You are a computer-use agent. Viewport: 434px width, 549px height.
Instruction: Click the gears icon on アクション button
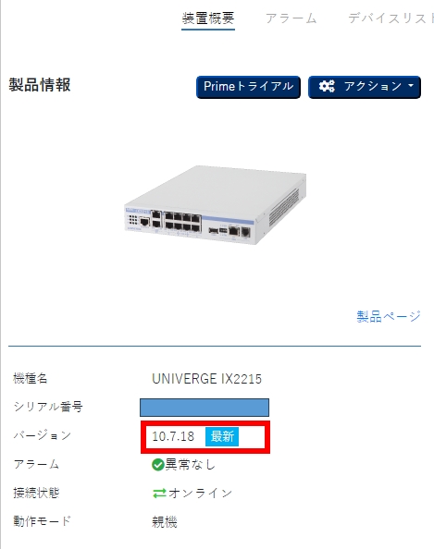pos(327,86)
